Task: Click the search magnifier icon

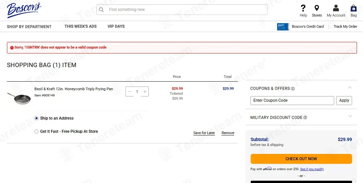Action: (101, 10)
